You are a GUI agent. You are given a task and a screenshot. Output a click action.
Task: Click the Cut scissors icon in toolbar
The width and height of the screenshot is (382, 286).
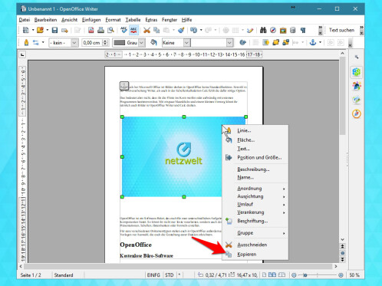pos(147,31)
